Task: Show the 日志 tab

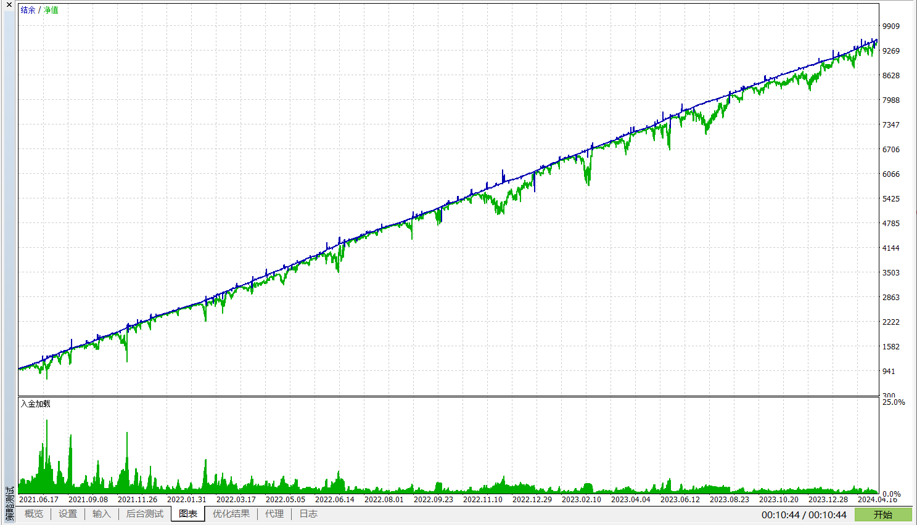Action: [308, 514]
